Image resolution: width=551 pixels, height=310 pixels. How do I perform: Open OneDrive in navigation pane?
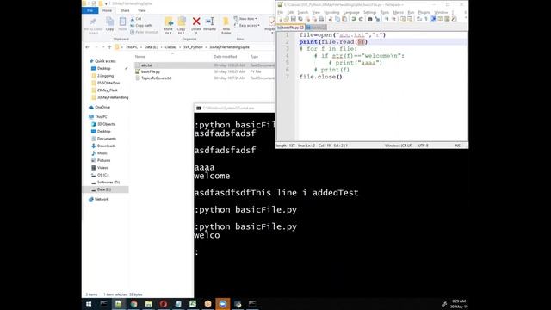tap(102, 107)
